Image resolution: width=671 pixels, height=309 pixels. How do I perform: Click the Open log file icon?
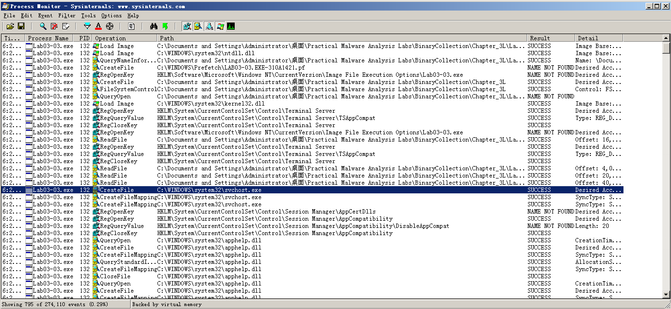[x=10, y=26]
